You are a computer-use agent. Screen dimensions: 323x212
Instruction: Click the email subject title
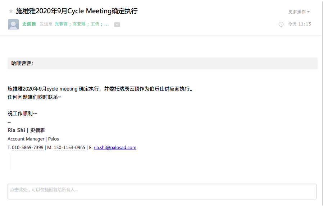pyautogui.click(x=77, y=11)
